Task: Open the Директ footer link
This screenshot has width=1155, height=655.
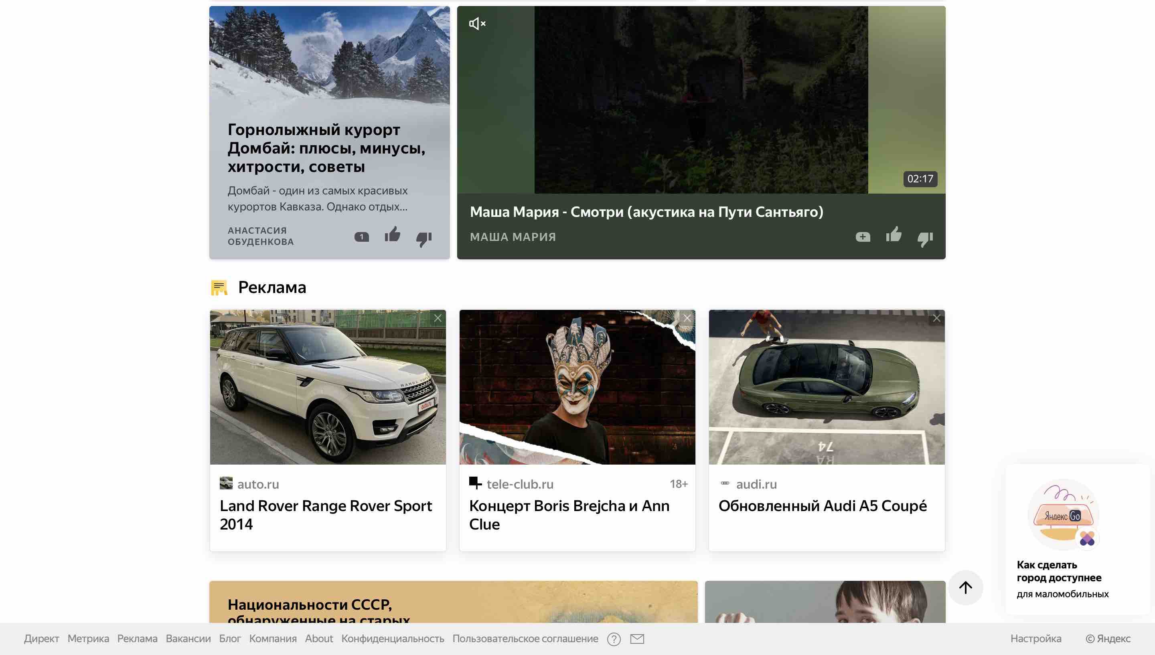Action: point(41,639)
